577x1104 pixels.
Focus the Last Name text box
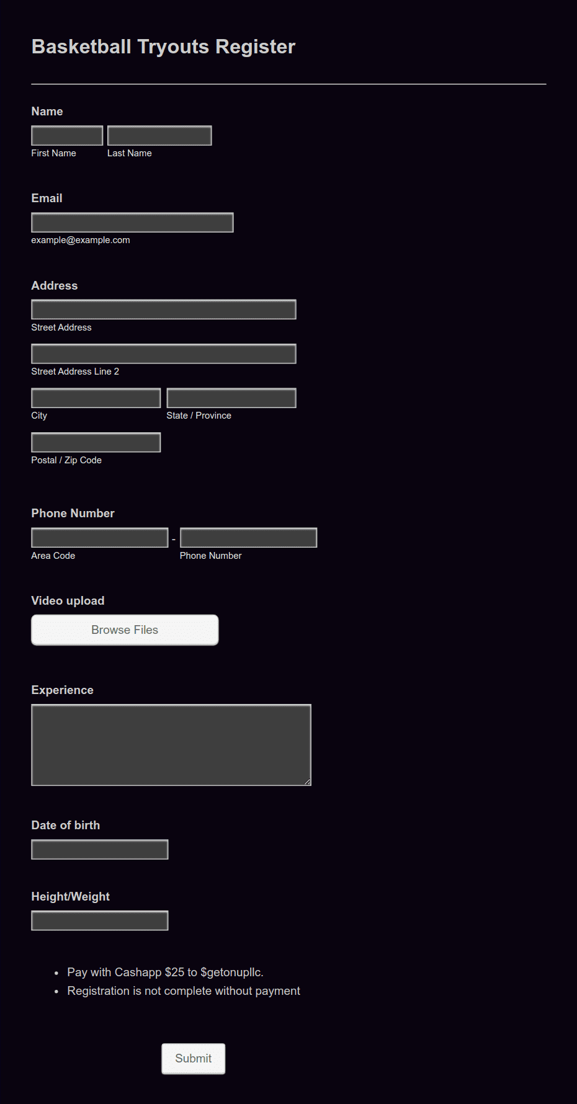pyautogui.click(x=159, y=136)
